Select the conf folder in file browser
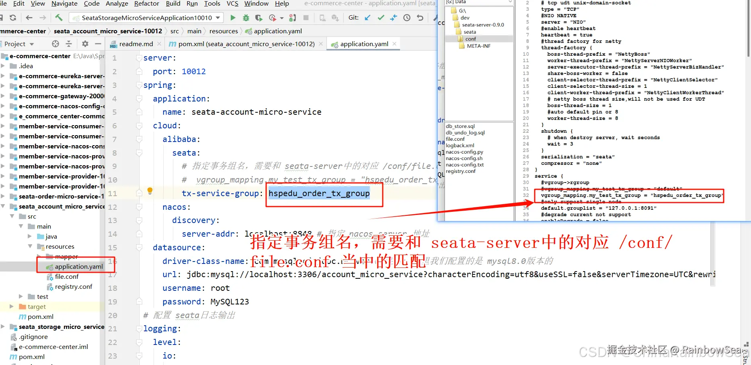751x365 pixels. 470,39
